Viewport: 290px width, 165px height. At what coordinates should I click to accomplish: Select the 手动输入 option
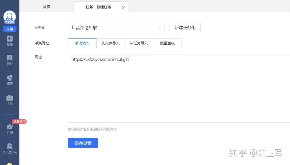pyautogui.click(x=82, y=43)
